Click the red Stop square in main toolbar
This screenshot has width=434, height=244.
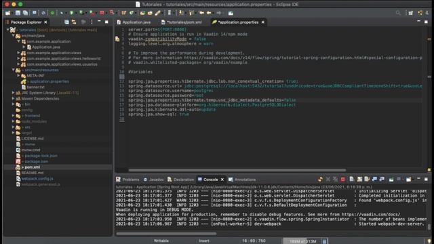pos(102,13)
